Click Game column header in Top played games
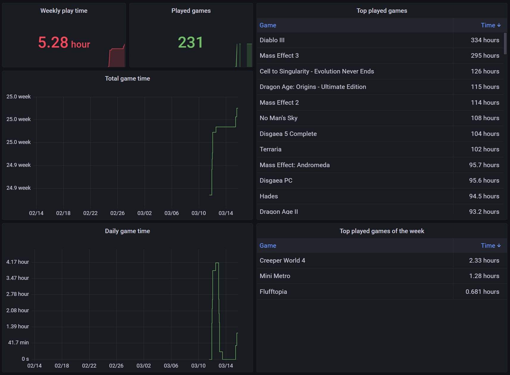510x375 pixels. (268, 25)
